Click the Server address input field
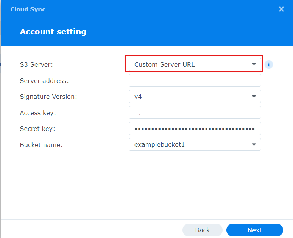Screen dimensions: 293x238 195,81
